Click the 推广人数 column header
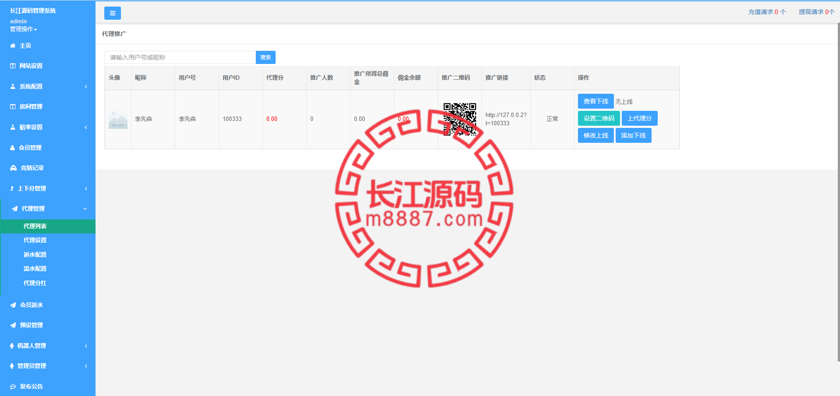 pos(322,78)
